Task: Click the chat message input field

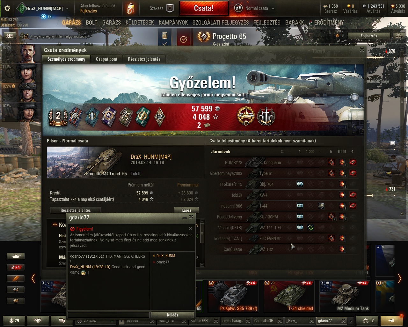Action: [109, 315]
